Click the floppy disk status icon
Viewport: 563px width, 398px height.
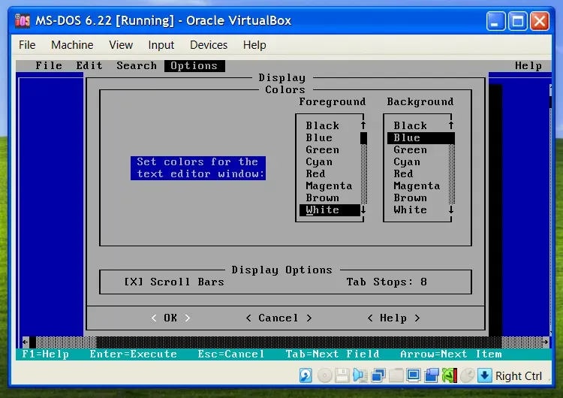(342, 375)
